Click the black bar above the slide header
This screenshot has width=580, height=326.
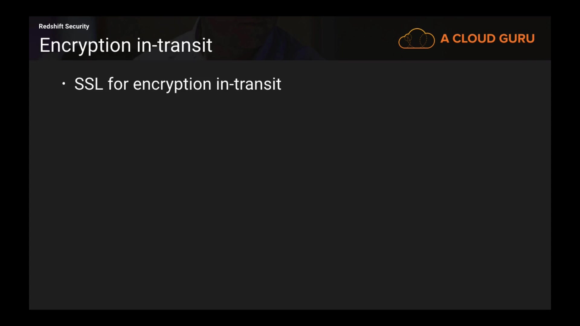tap(290, 8)
